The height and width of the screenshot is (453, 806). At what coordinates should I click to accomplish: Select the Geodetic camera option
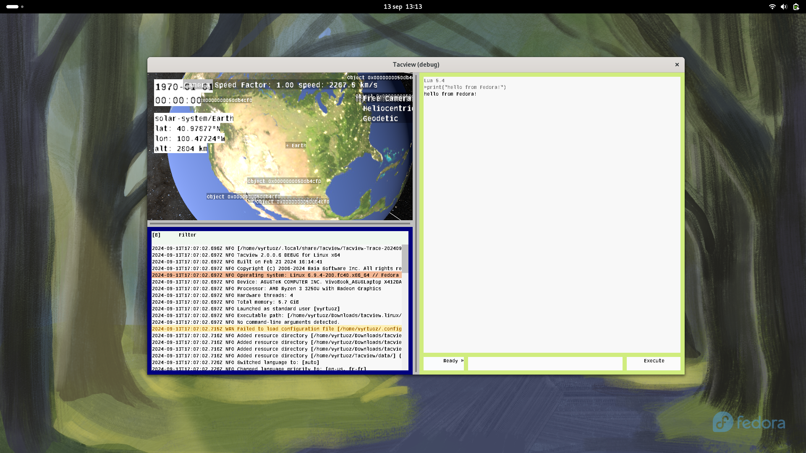click(380, 119)
